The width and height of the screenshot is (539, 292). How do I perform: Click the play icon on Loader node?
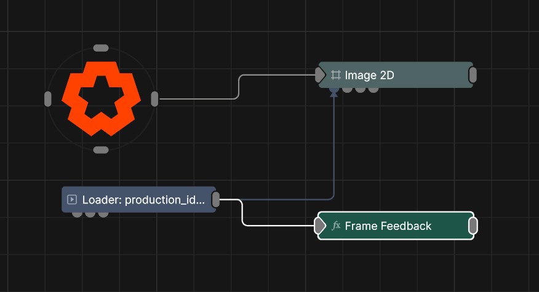pos(72,199)
